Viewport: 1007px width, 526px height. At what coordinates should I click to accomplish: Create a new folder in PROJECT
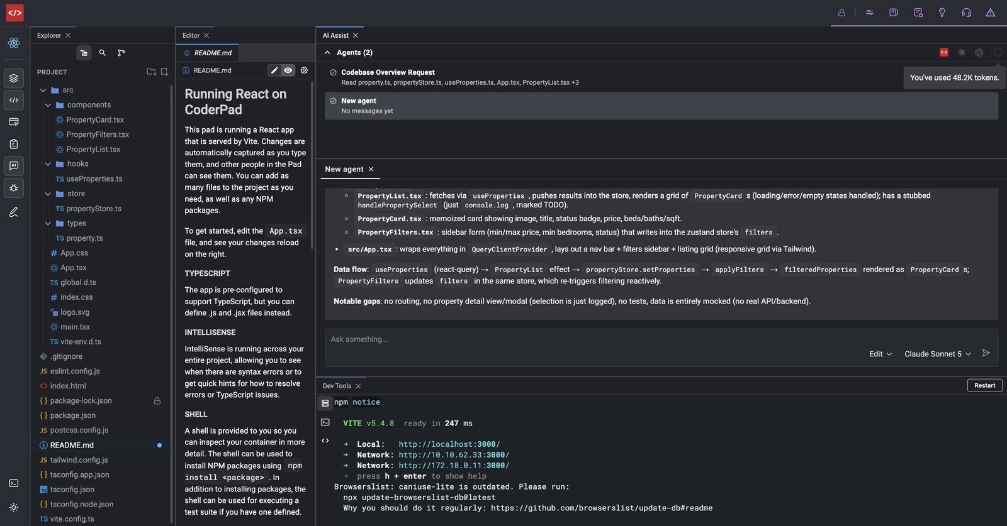coord(151,72)
